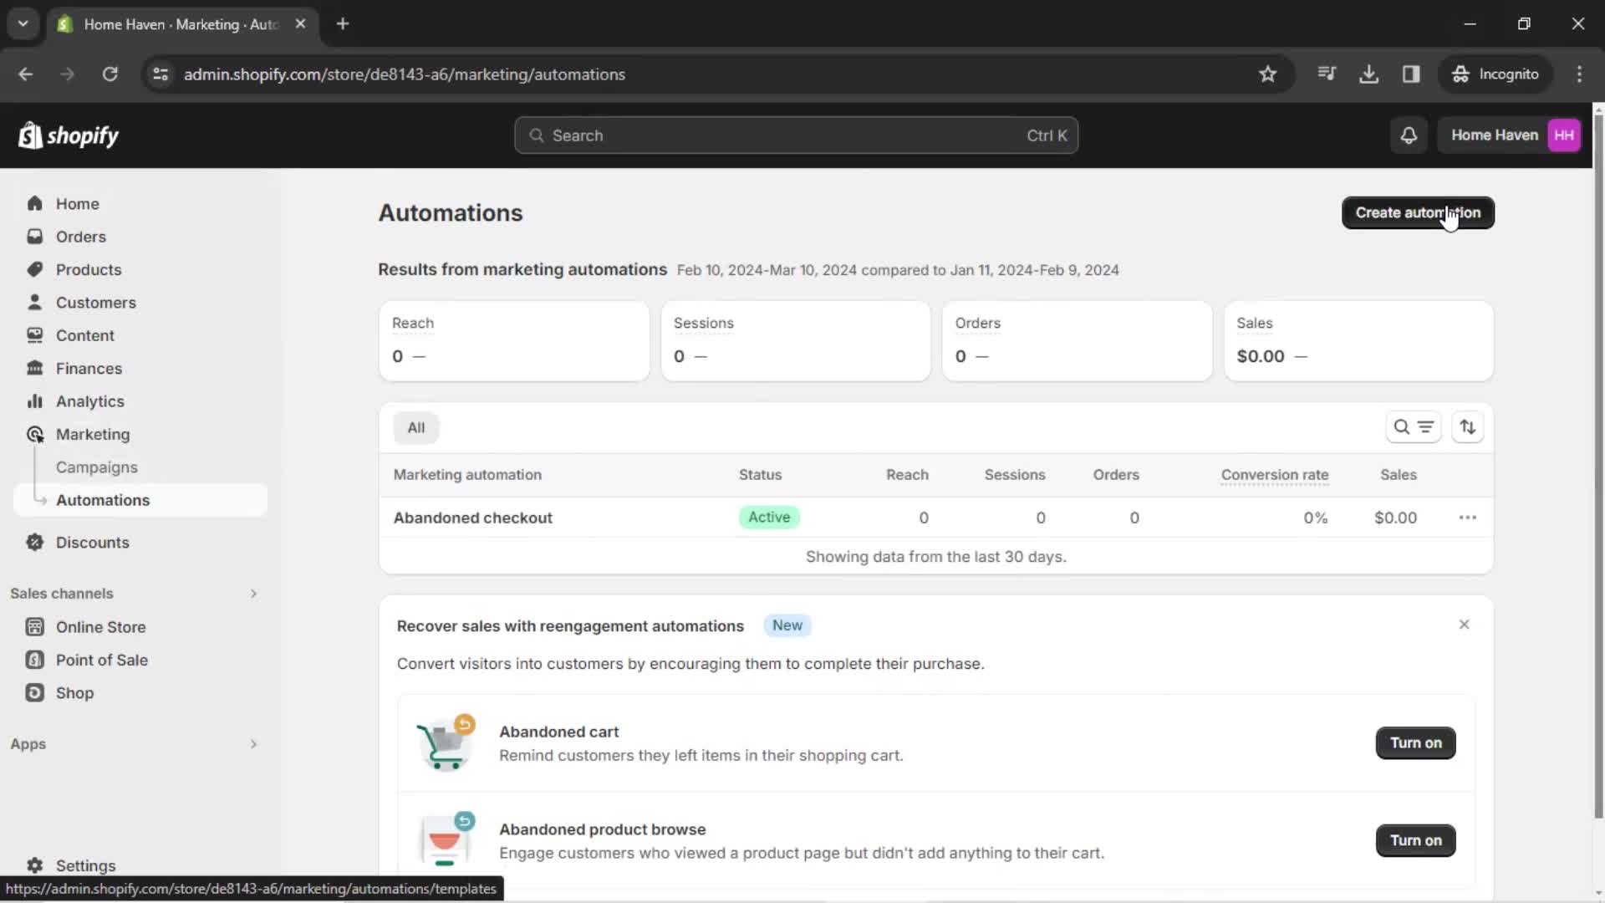This screenshot has height=903, width=1605.
Task: Turn on the Abandoned cart automation
Action: [x=1417, y=742]
